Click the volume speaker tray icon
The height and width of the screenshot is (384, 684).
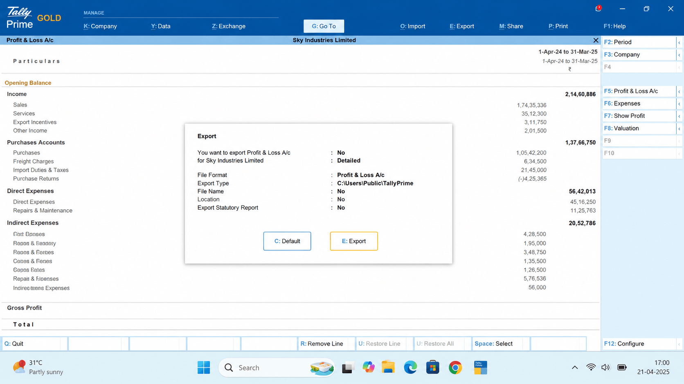click(x=606, y=367)
